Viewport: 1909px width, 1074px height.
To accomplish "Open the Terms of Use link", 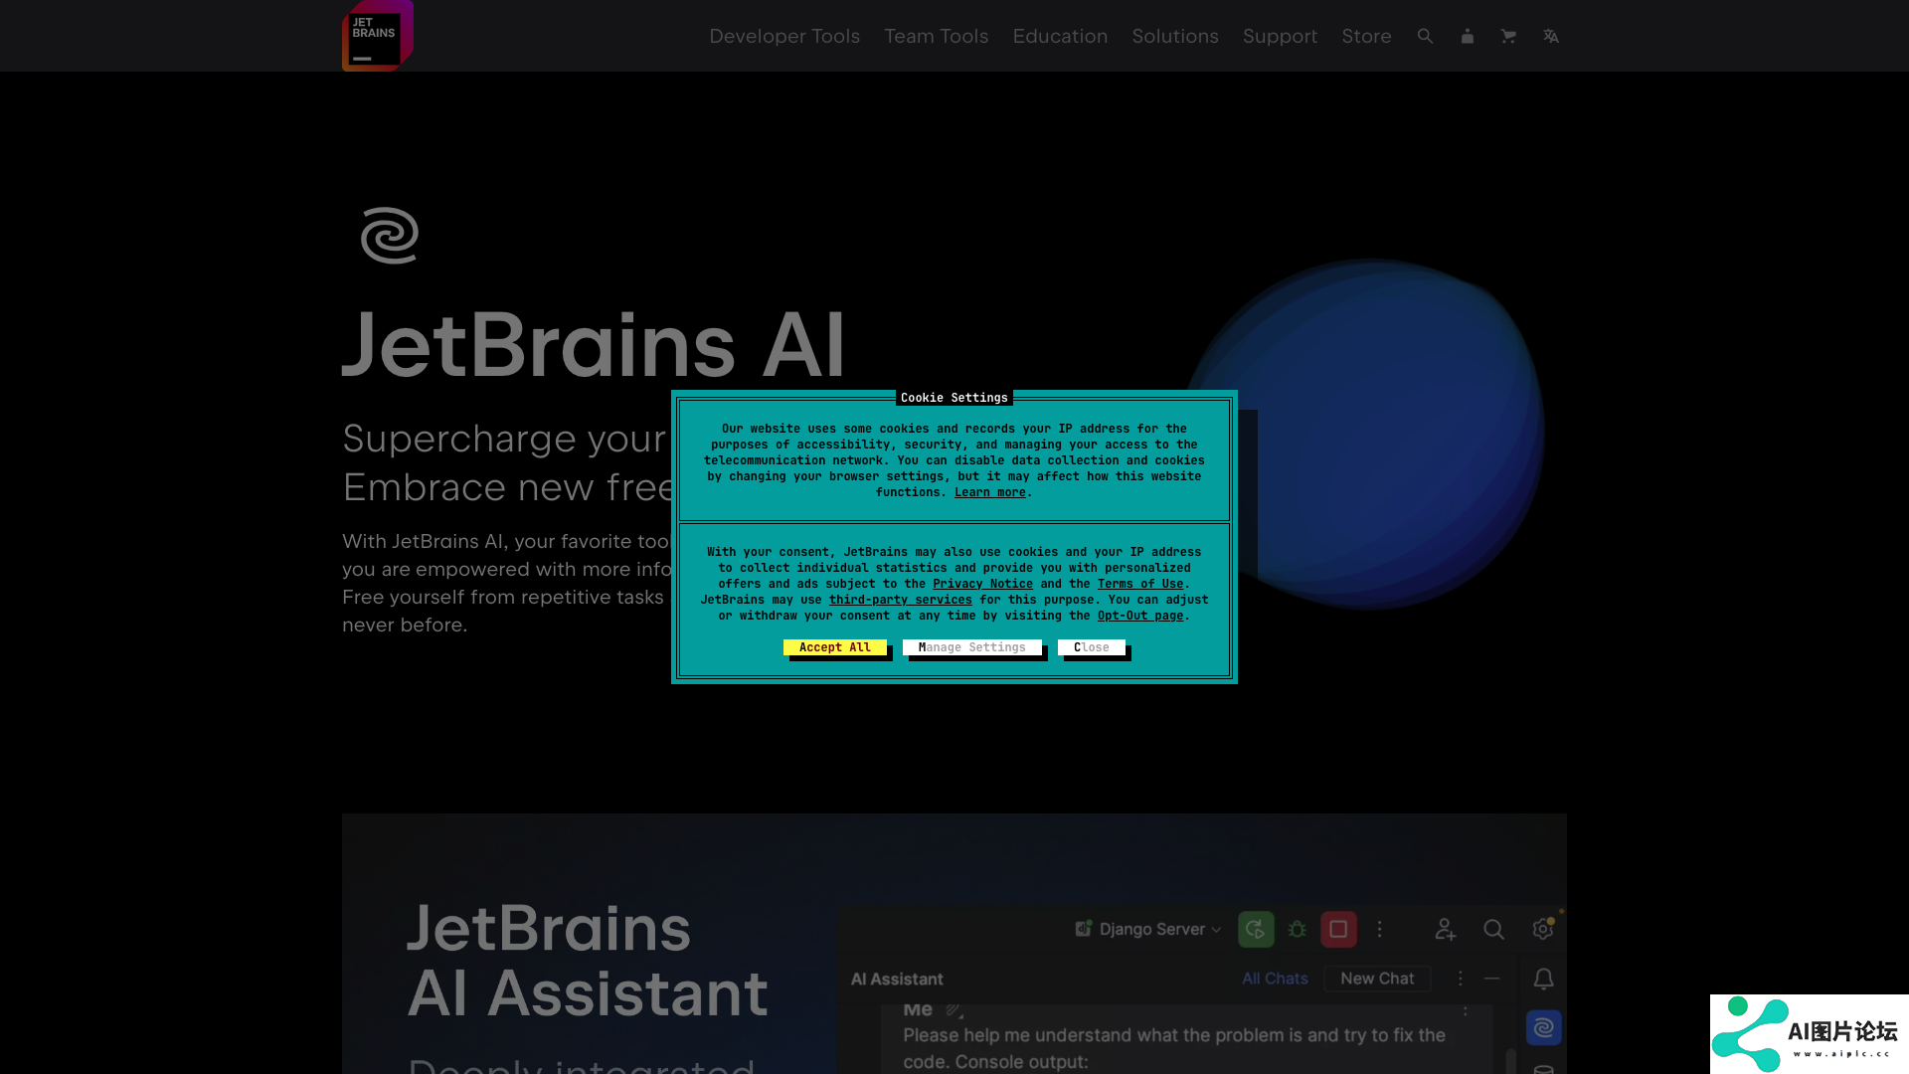I will [1140, 584].
